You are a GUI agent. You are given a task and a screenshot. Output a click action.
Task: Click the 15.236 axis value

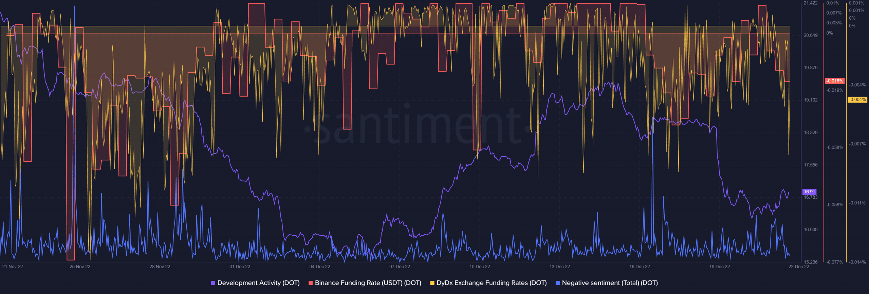coord(811,262)
